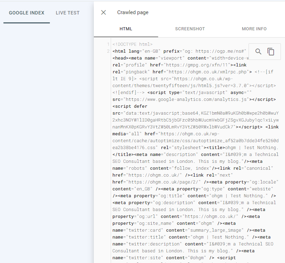285x263 pixels.
Task: Click the 'twitter:title' name value
Action: point(146,237)
